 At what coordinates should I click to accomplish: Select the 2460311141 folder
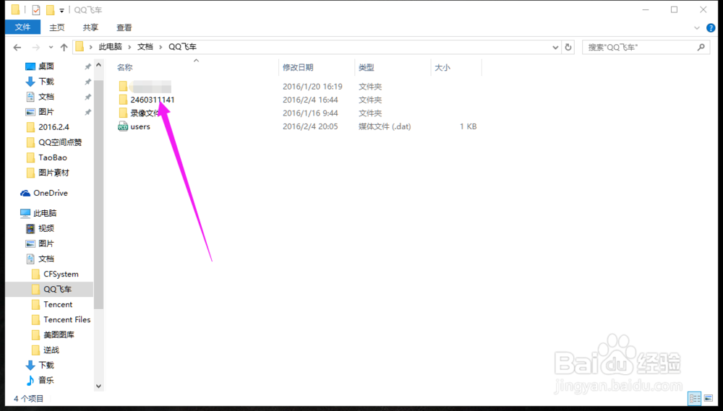(x=153, y=100)
